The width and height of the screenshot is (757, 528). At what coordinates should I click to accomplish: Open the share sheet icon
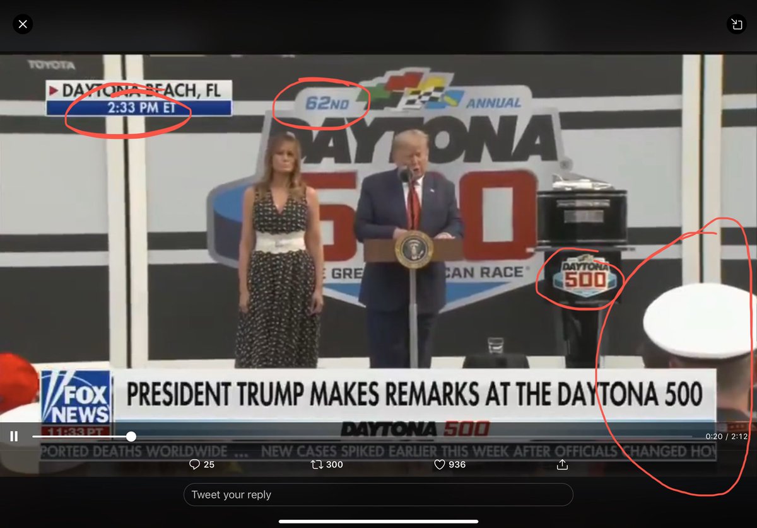[562, 464]
